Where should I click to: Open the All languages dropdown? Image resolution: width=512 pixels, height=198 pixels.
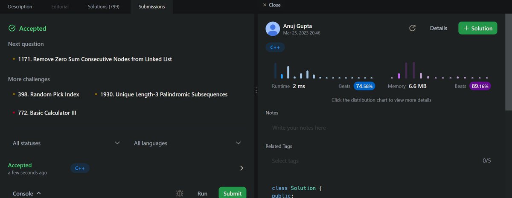(x=188, y=143)
